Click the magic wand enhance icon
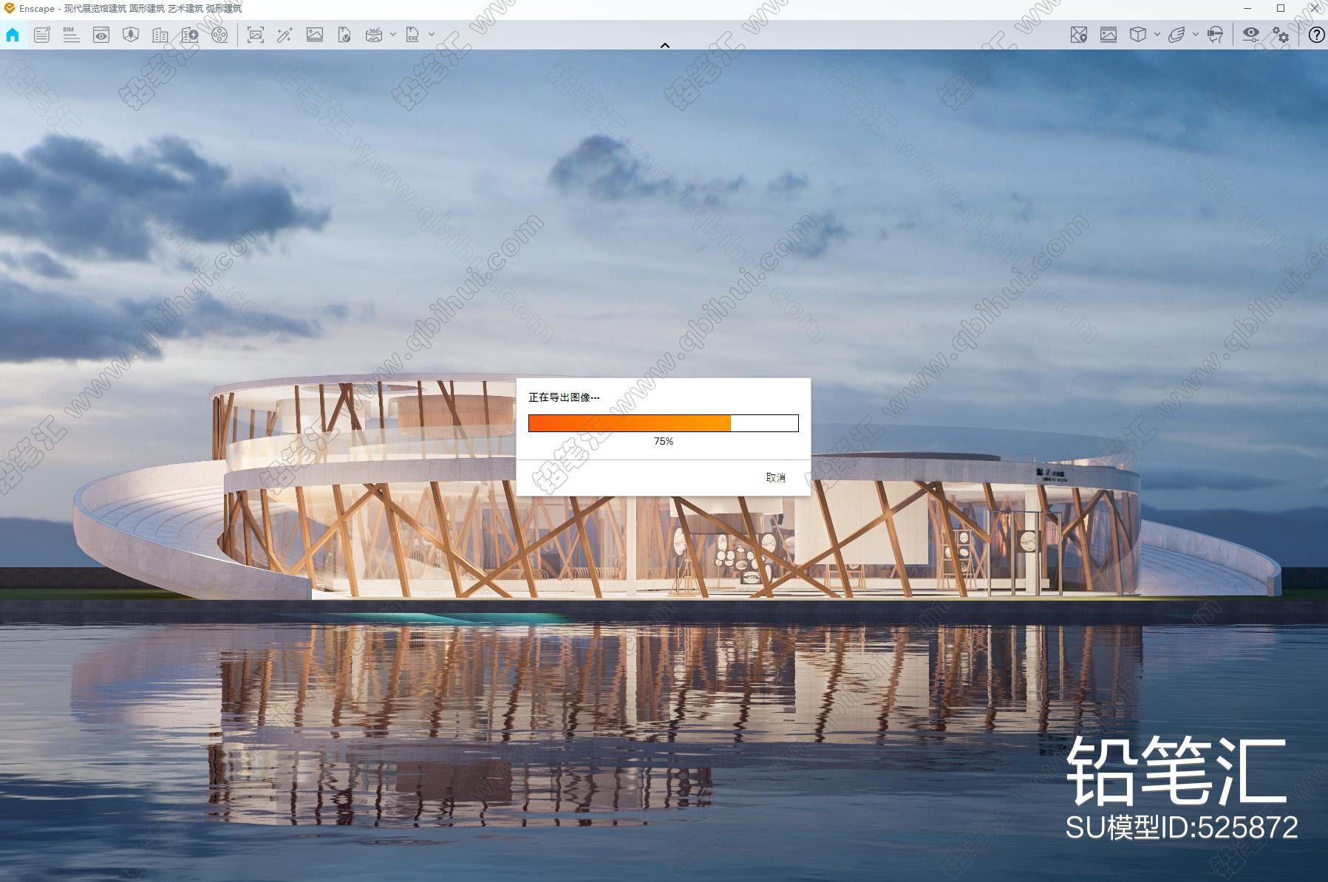1328x882 pixels. [x=285, y=35]
